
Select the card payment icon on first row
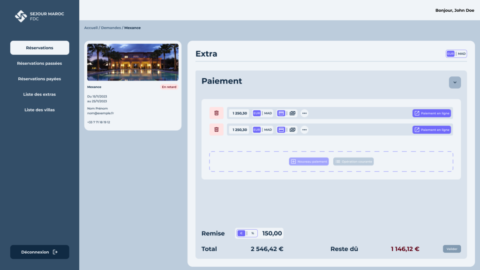click(x=280, y=113)
